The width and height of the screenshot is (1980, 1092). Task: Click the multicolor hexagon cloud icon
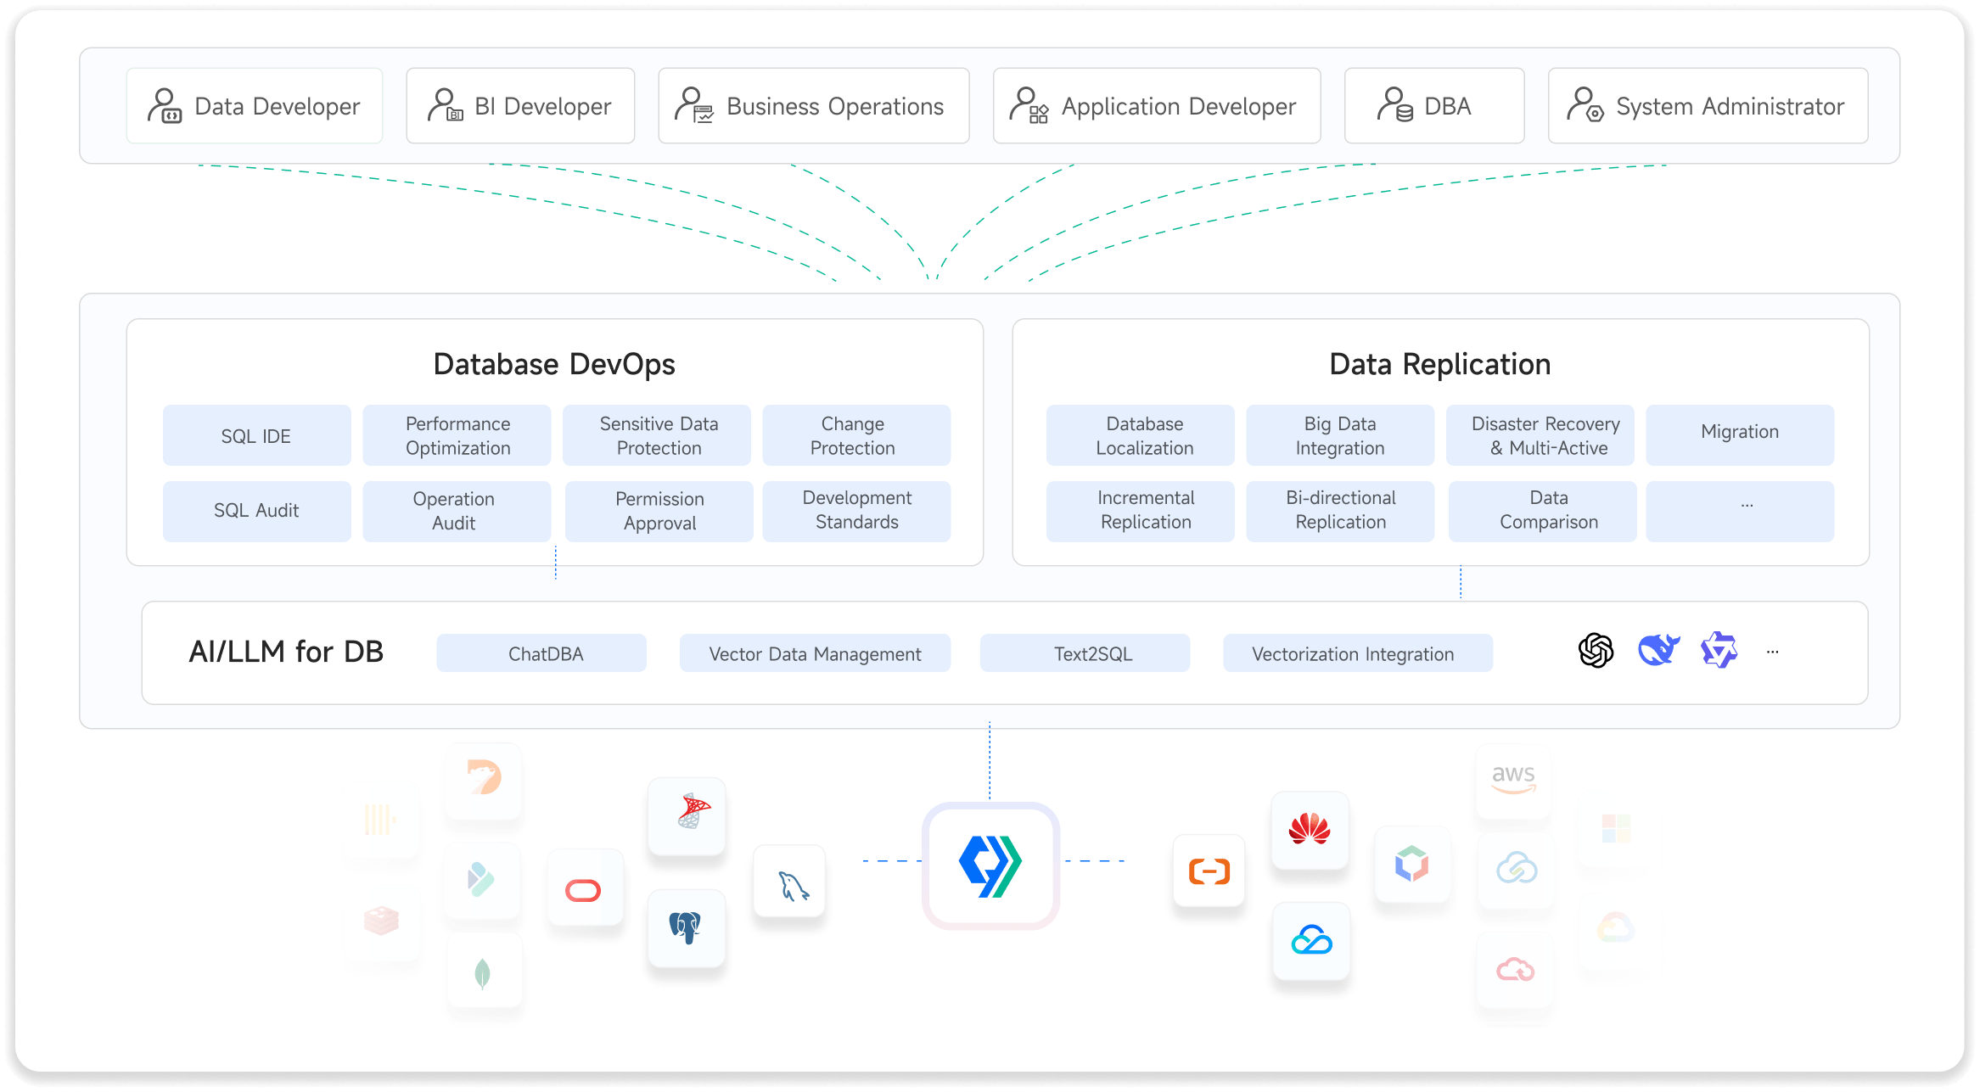[x=1412, y=864]
